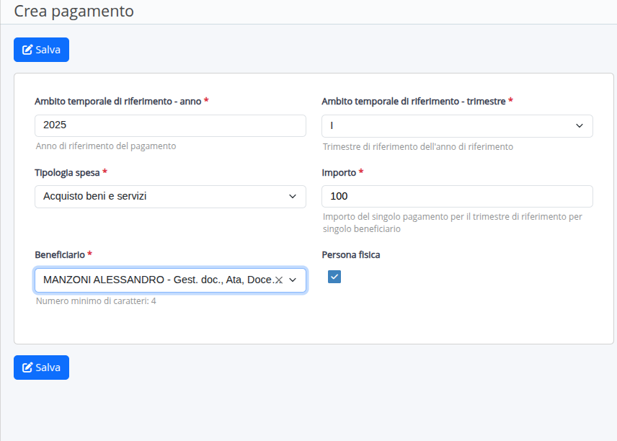Click into the Importo field showing 100
The image size is (617, 441).
457,197
